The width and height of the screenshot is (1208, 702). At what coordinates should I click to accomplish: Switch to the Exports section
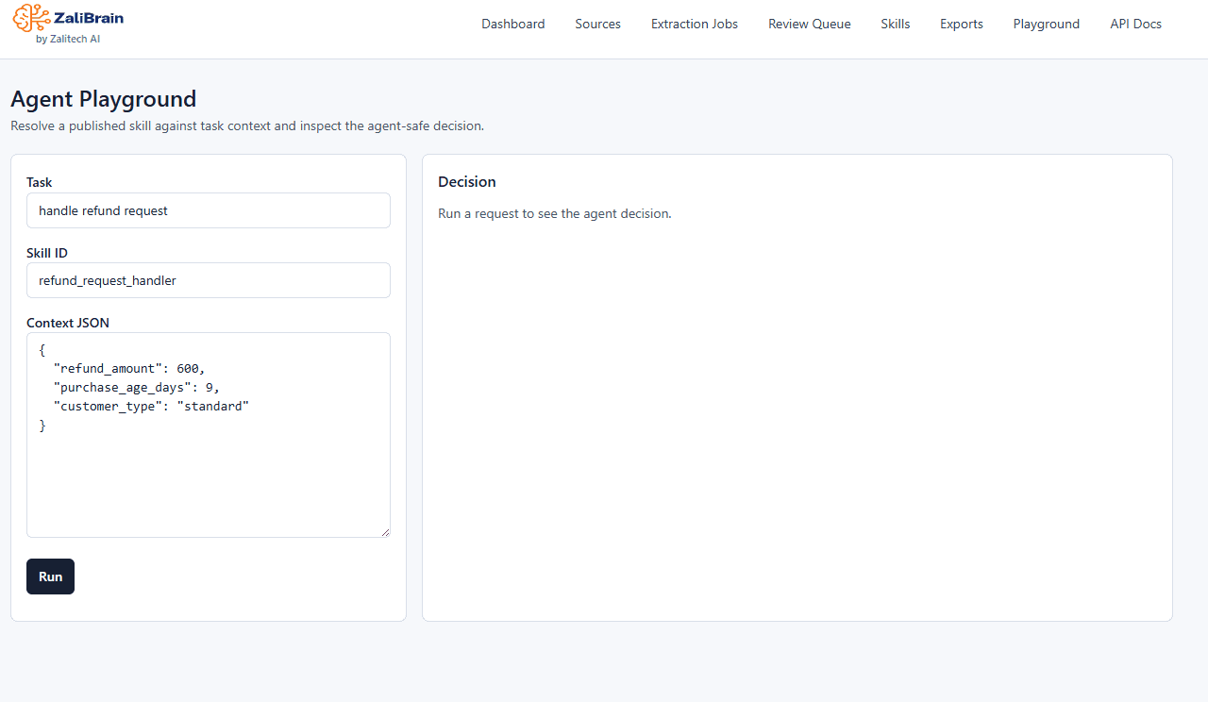(962, 25)
